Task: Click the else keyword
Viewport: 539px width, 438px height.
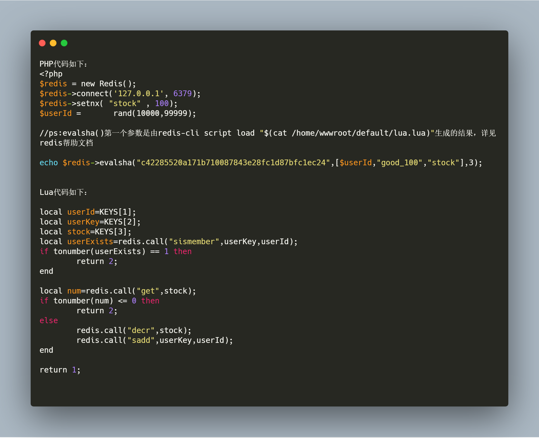Action: [49, 320]
